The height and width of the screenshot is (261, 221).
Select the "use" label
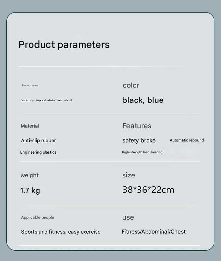pyautogui.click(x=128, y=217)
